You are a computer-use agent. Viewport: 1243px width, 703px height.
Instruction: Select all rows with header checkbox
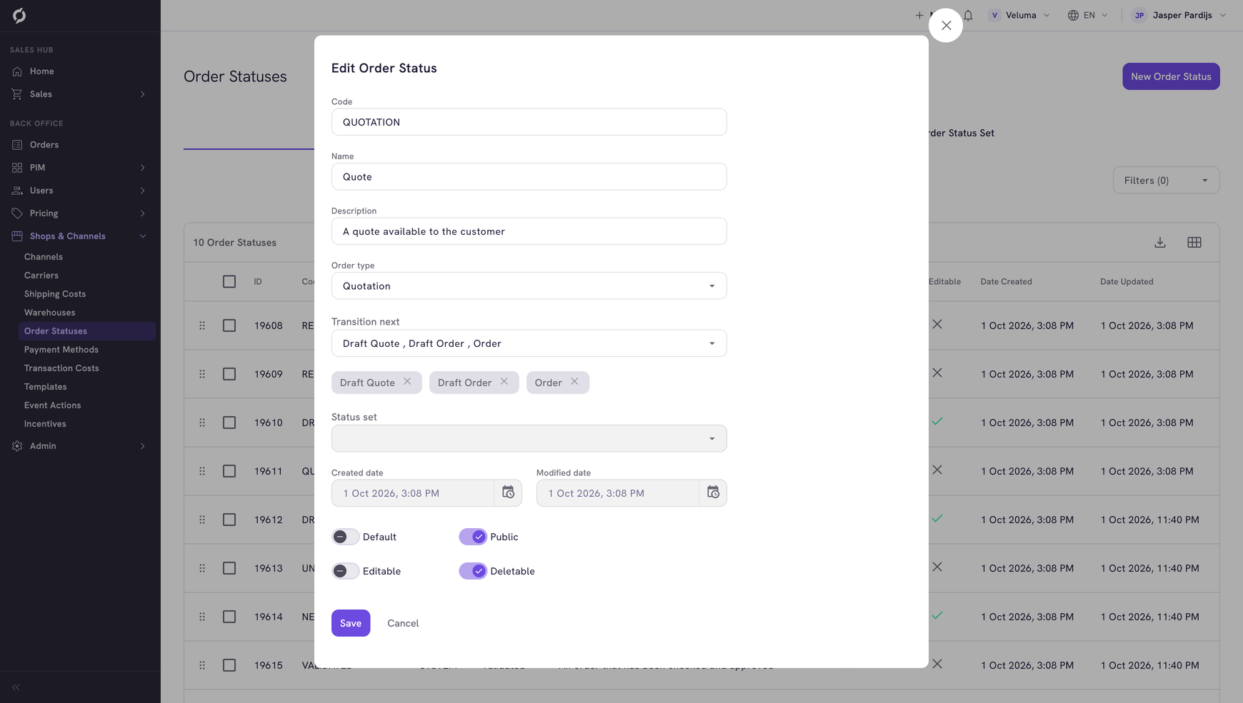[229, 282]
